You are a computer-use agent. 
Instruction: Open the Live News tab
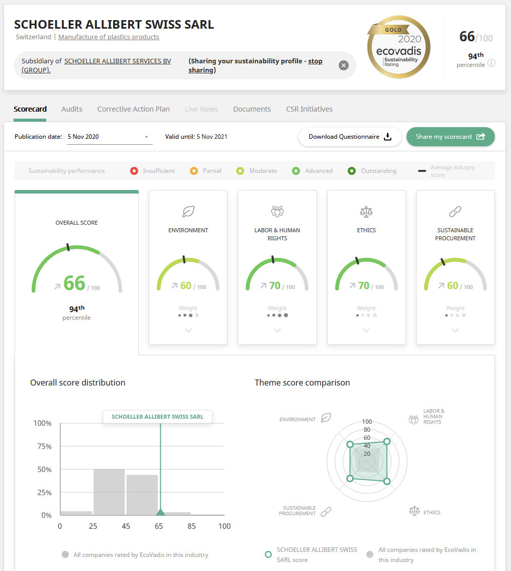pos(201,109)
